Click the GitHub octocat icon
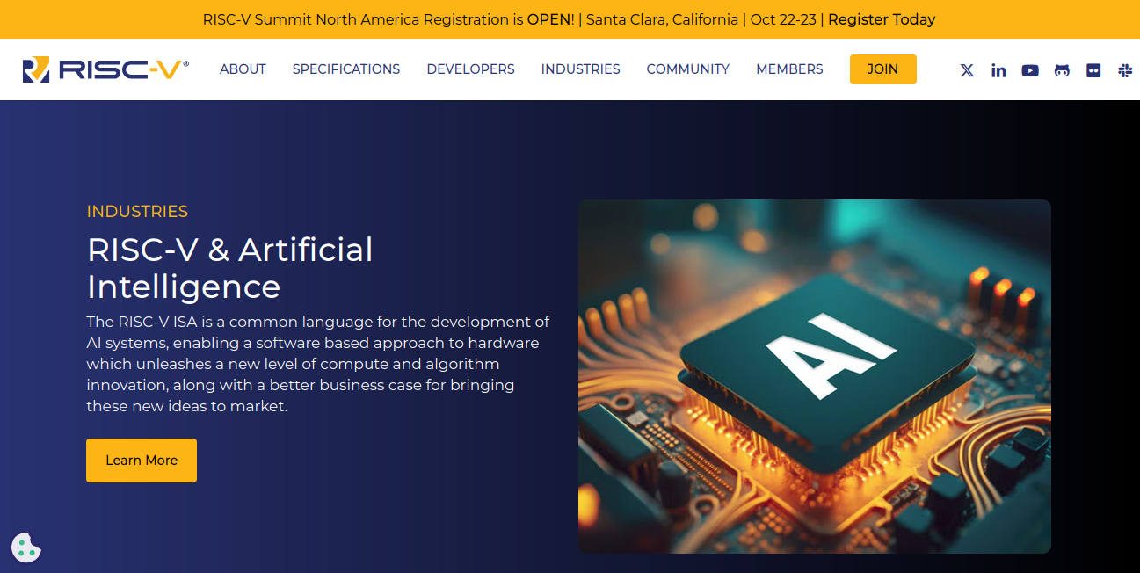Viewport: 1140px width, 573px height. point(1062,70)
